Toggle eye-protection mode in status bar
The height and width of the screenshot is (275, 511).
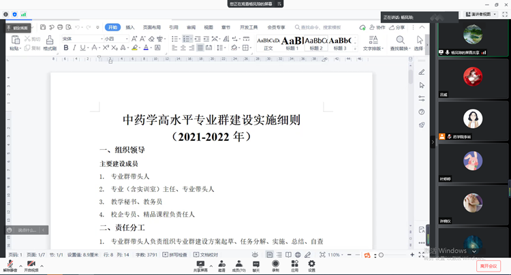pyautogui.click(x=255, y=255)
